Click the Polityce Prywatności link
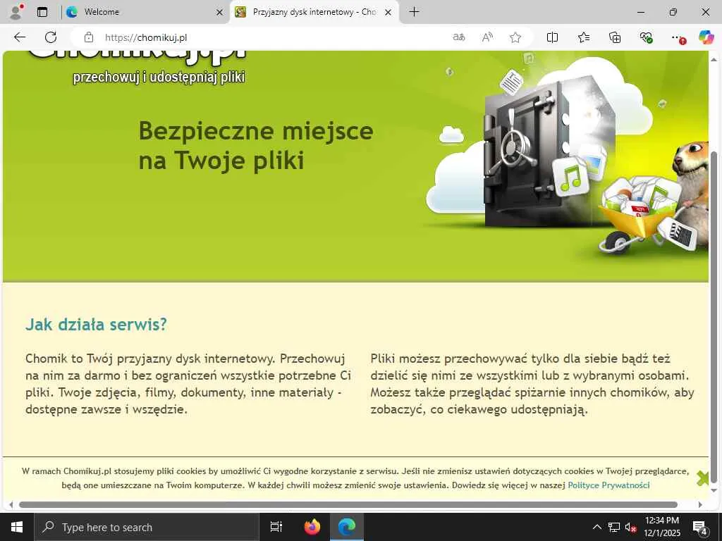Screen dimensions: 722x541 tap(608, 485)
